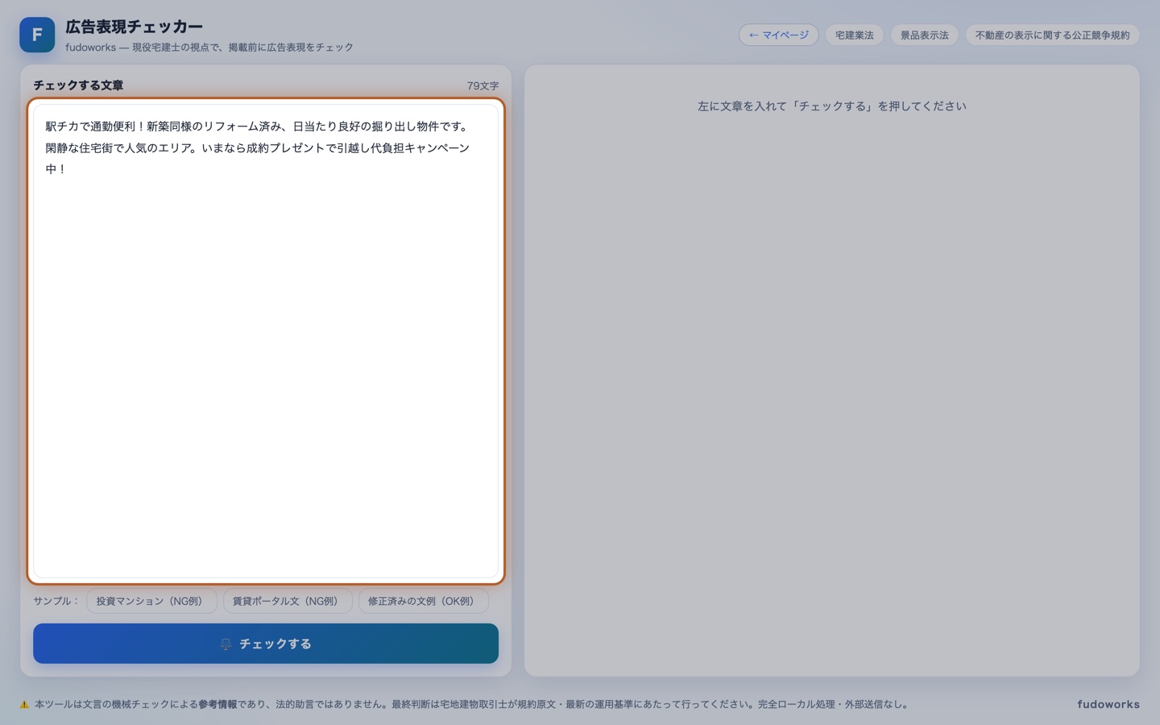Click the サンプル： label

[56, 601]
